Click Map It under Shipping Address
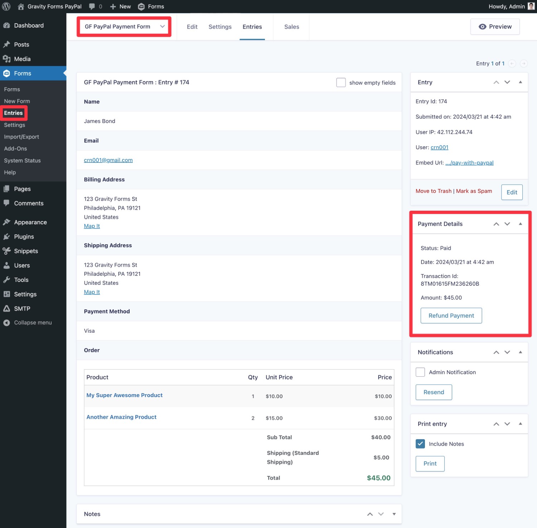 pyautogui.click(x=92, y=292)
